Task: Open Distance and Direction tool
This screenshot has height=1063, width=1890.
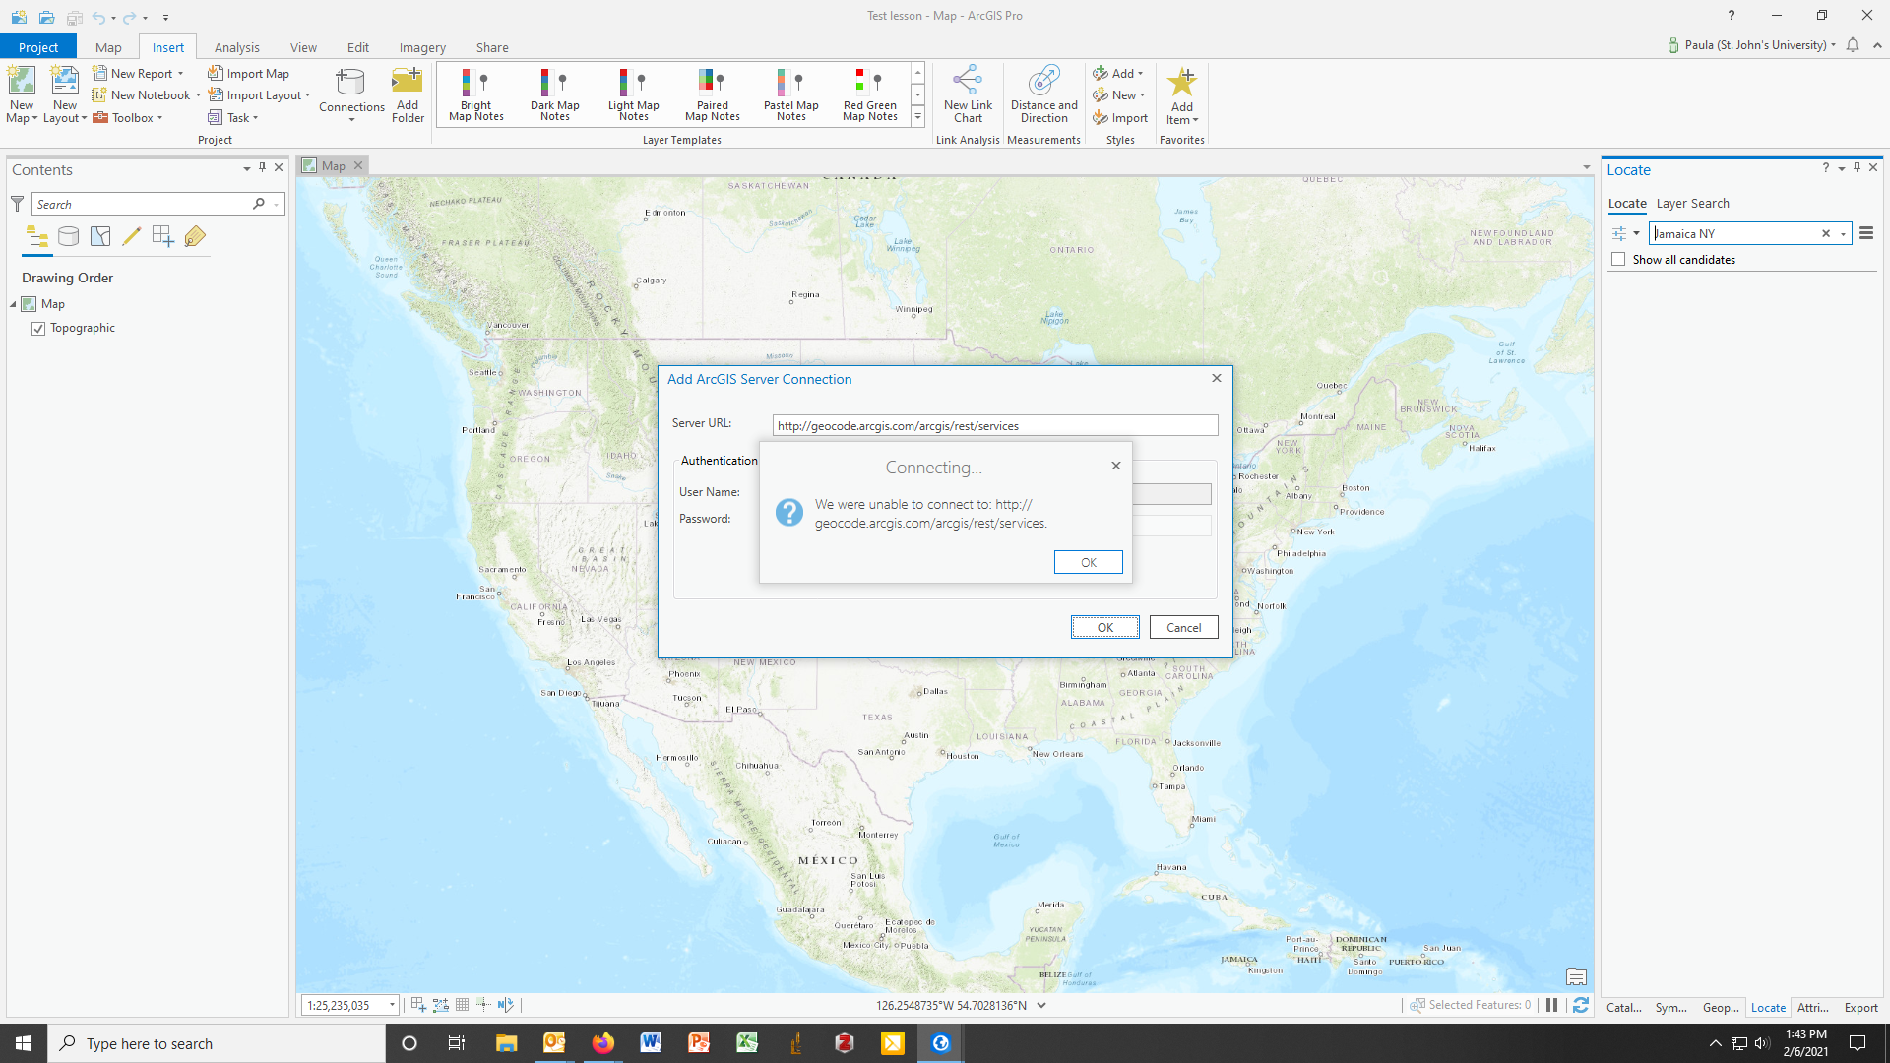Action: pyautogui.click(x=1042, y=94)
